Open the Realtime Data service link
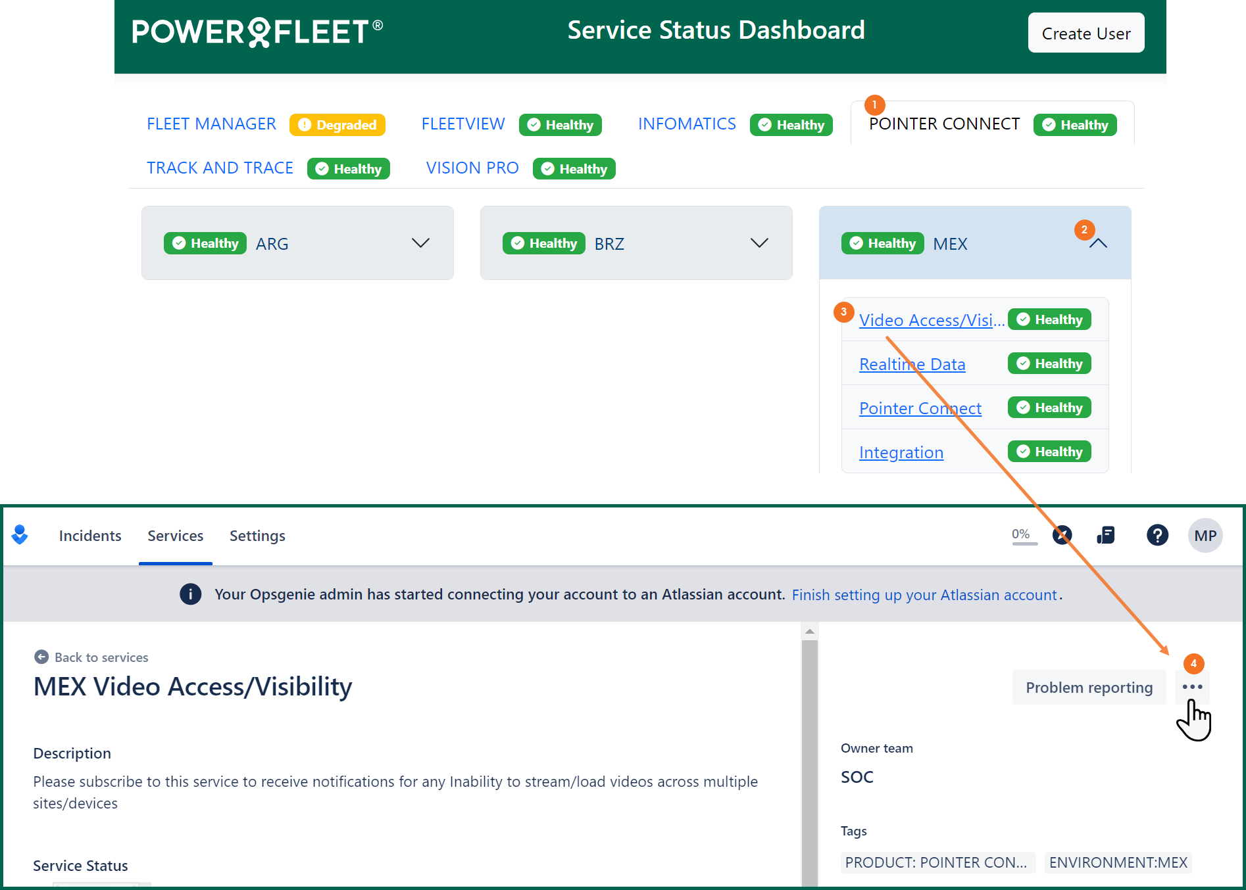 912,364
